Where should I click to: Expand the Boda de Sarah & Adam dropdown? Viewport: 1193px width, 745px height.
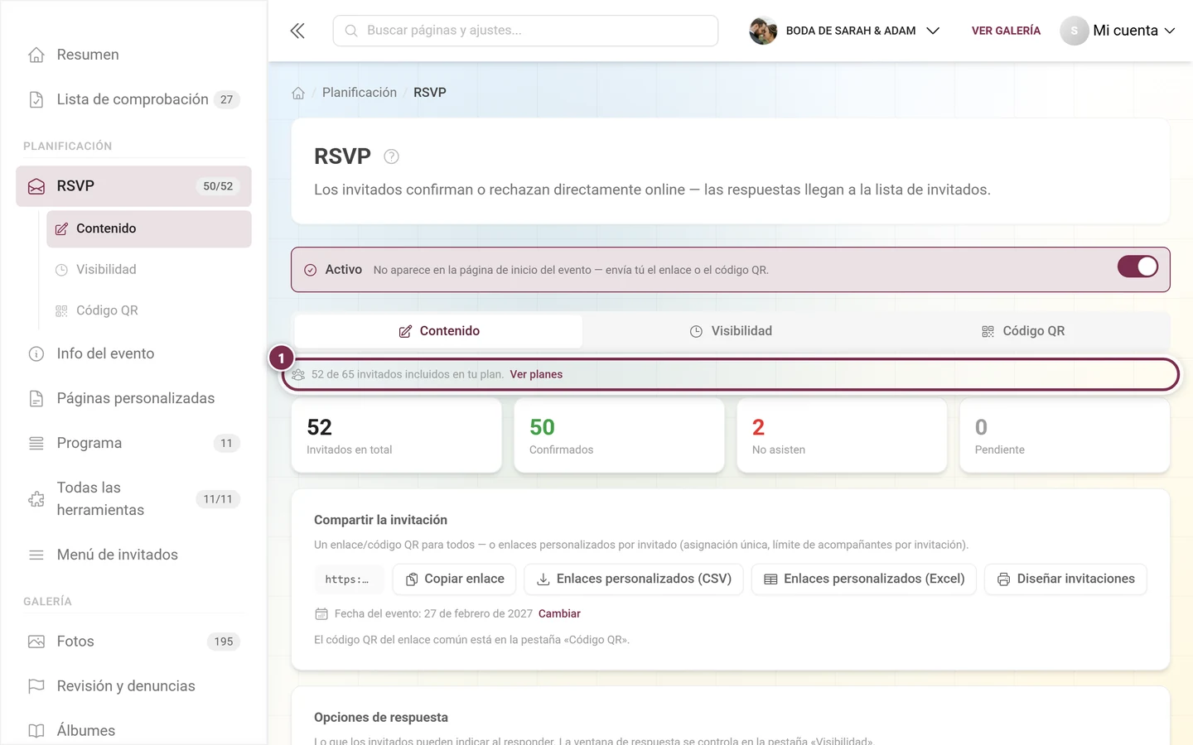tap(844, 31)
